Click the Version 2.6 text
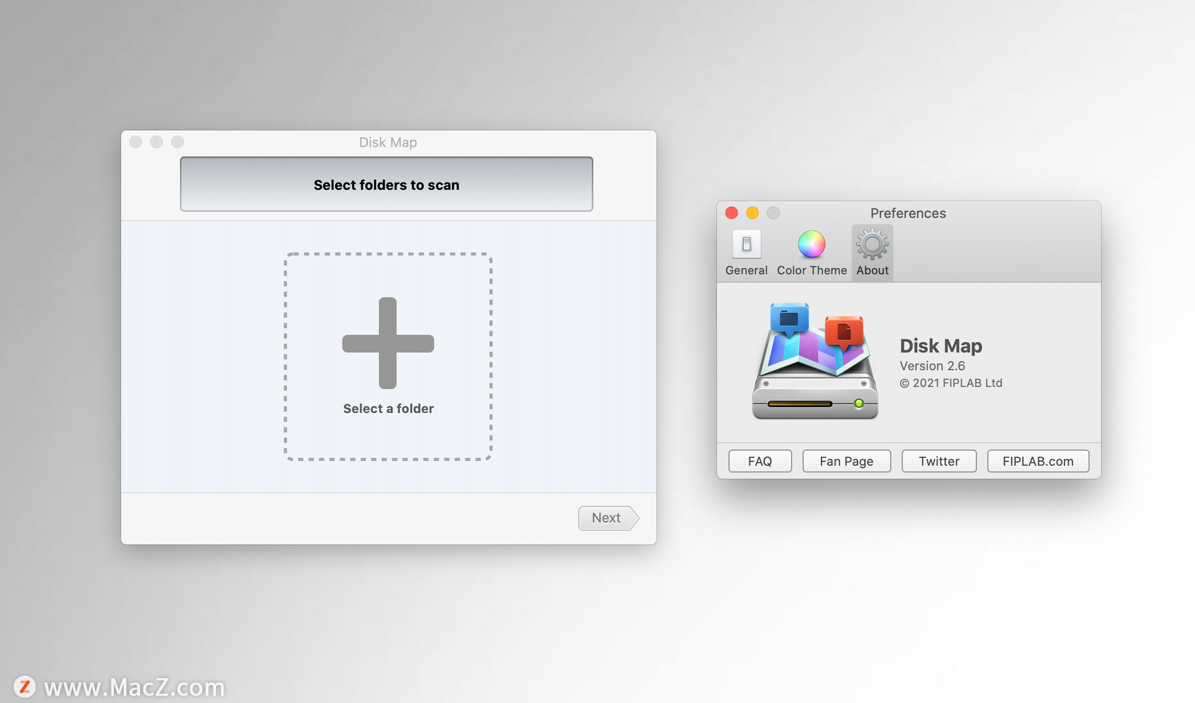This screenshot has height=703, width=1195. 932,366
